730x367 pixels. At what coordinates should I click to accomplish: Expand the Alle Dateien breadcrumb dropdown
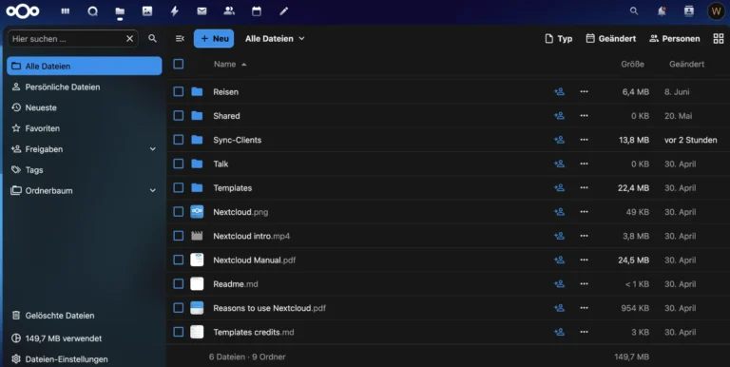(x=275, y=39)
